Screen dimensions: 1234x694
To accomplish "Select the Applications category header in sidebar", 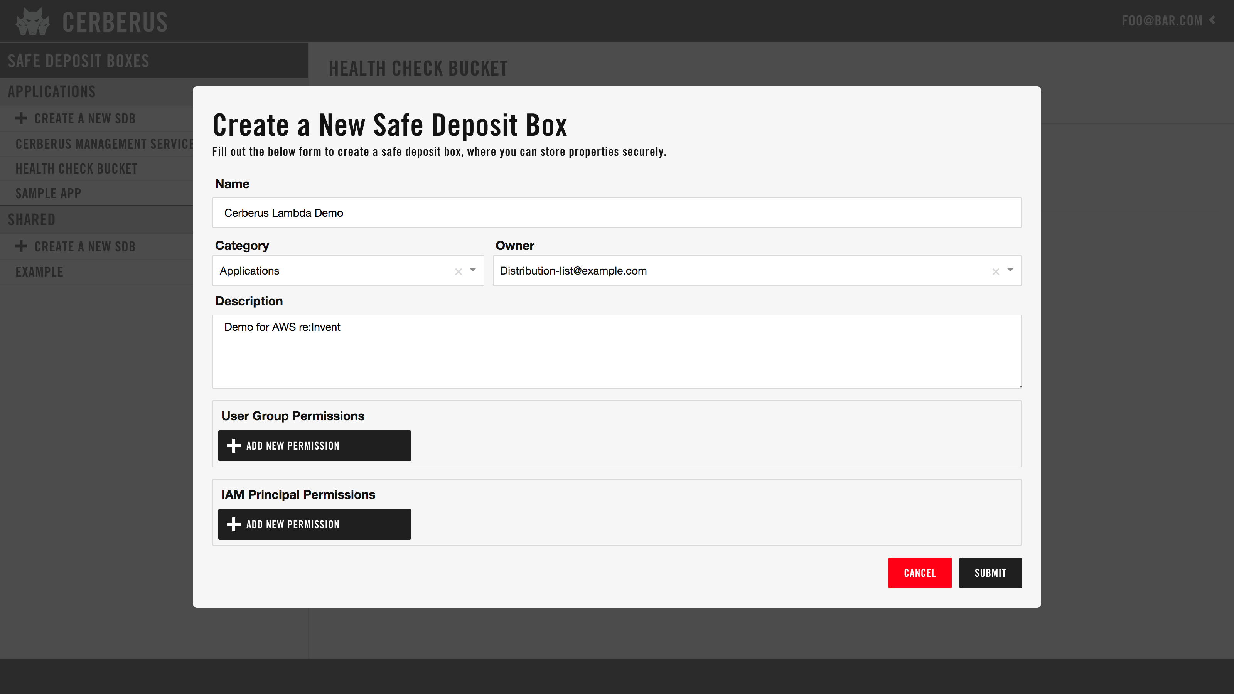I will [51, 91].
